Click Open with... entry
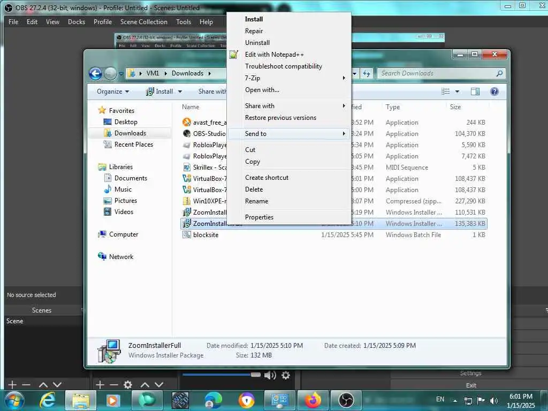548x411 pixels. click(262, 90)
